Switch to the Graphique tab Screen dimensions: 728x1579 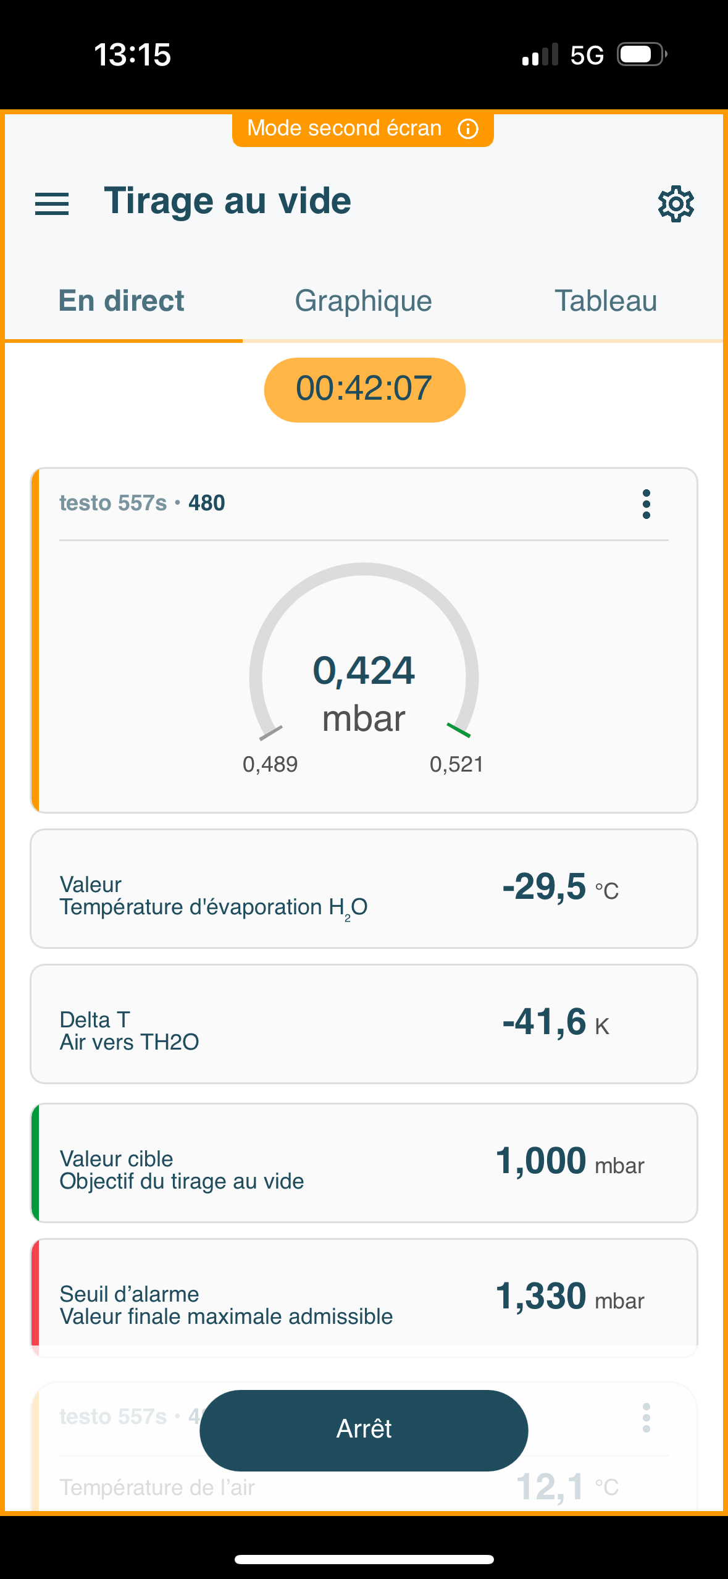(363, 301)
